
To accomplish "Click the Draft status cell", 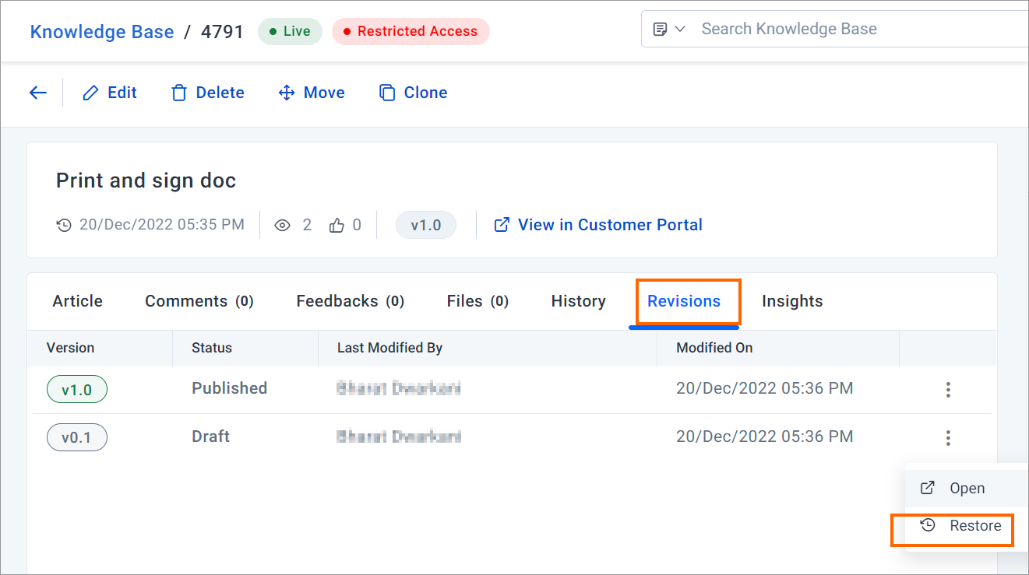I will tap(211, 437).
